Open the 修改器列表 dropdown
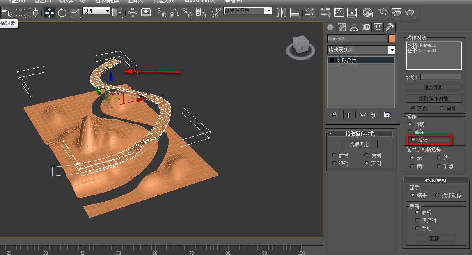 (361, 49)
